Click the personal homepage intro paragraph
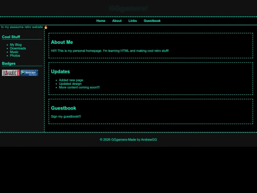 click(x=110, y=51)
